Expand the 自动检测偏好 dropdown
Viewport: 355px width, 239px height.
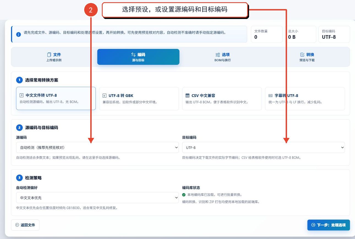click(x=97, y=198)
